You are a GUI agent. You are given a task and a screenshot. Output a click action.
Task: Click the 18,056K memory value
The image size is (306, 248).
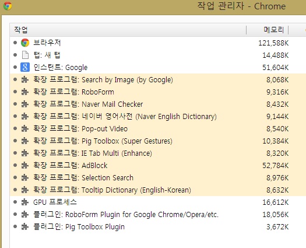pos(275,215)
